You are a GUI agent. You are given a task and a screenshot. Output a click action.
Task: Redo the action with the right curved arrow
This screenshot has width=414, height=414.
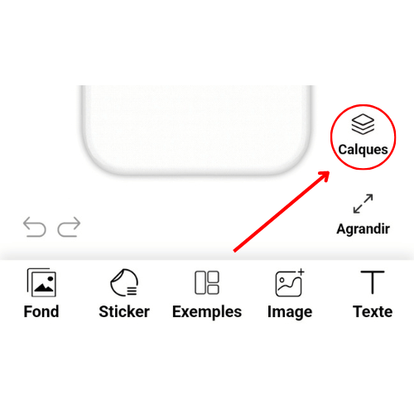tap(69, 227)
